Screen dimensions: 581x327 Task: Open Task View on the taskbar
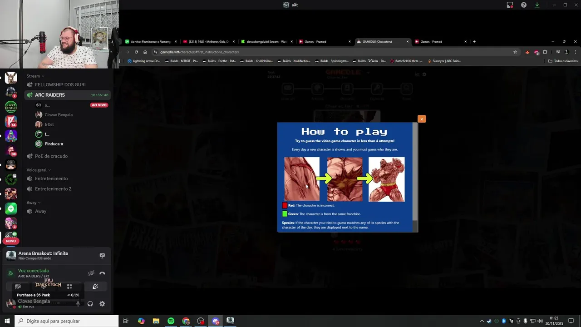126,321
